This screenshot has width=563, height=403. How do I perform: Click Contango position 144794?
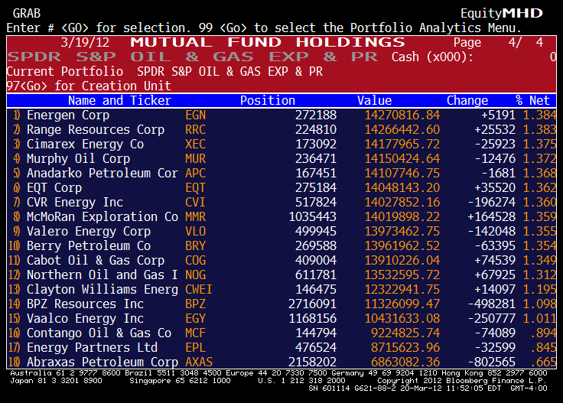pos(316,333)
